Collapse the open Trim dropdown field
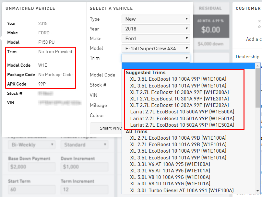This screenshot has width=262, height=197. [156, 58]
